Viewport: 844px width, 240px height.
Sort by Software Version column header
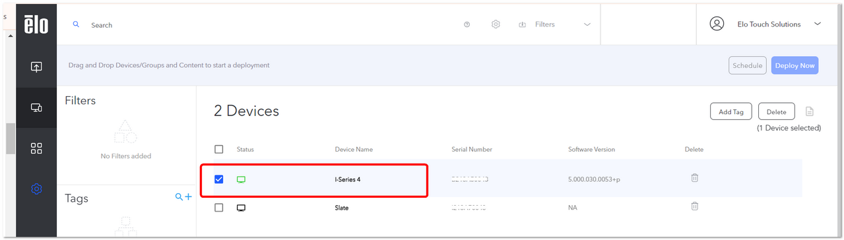click(x=591, y=150)
